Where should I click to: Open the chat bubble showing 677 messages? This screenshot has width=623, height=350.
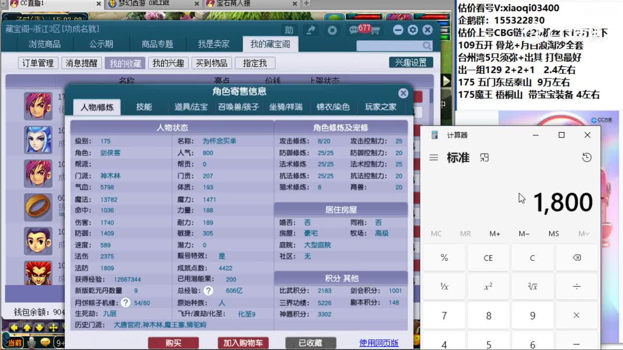355,30
